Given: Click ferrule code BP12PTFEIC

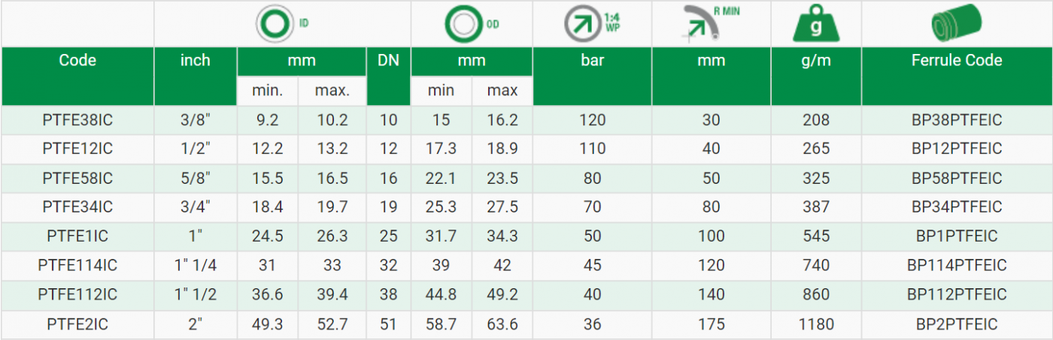Looking at the screenshot, I should 957,149.
